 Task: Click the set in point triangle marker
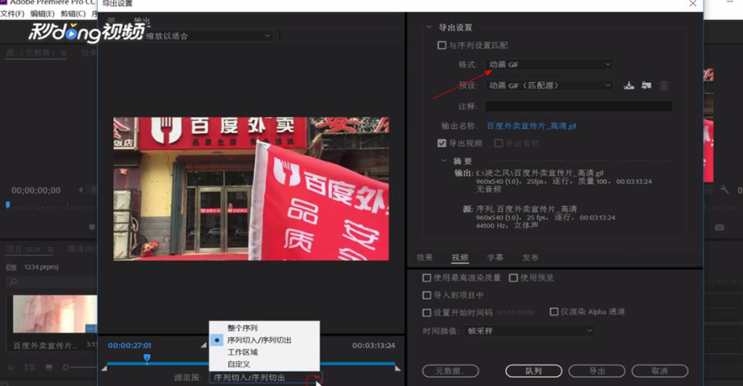click(x=104, y=368)
